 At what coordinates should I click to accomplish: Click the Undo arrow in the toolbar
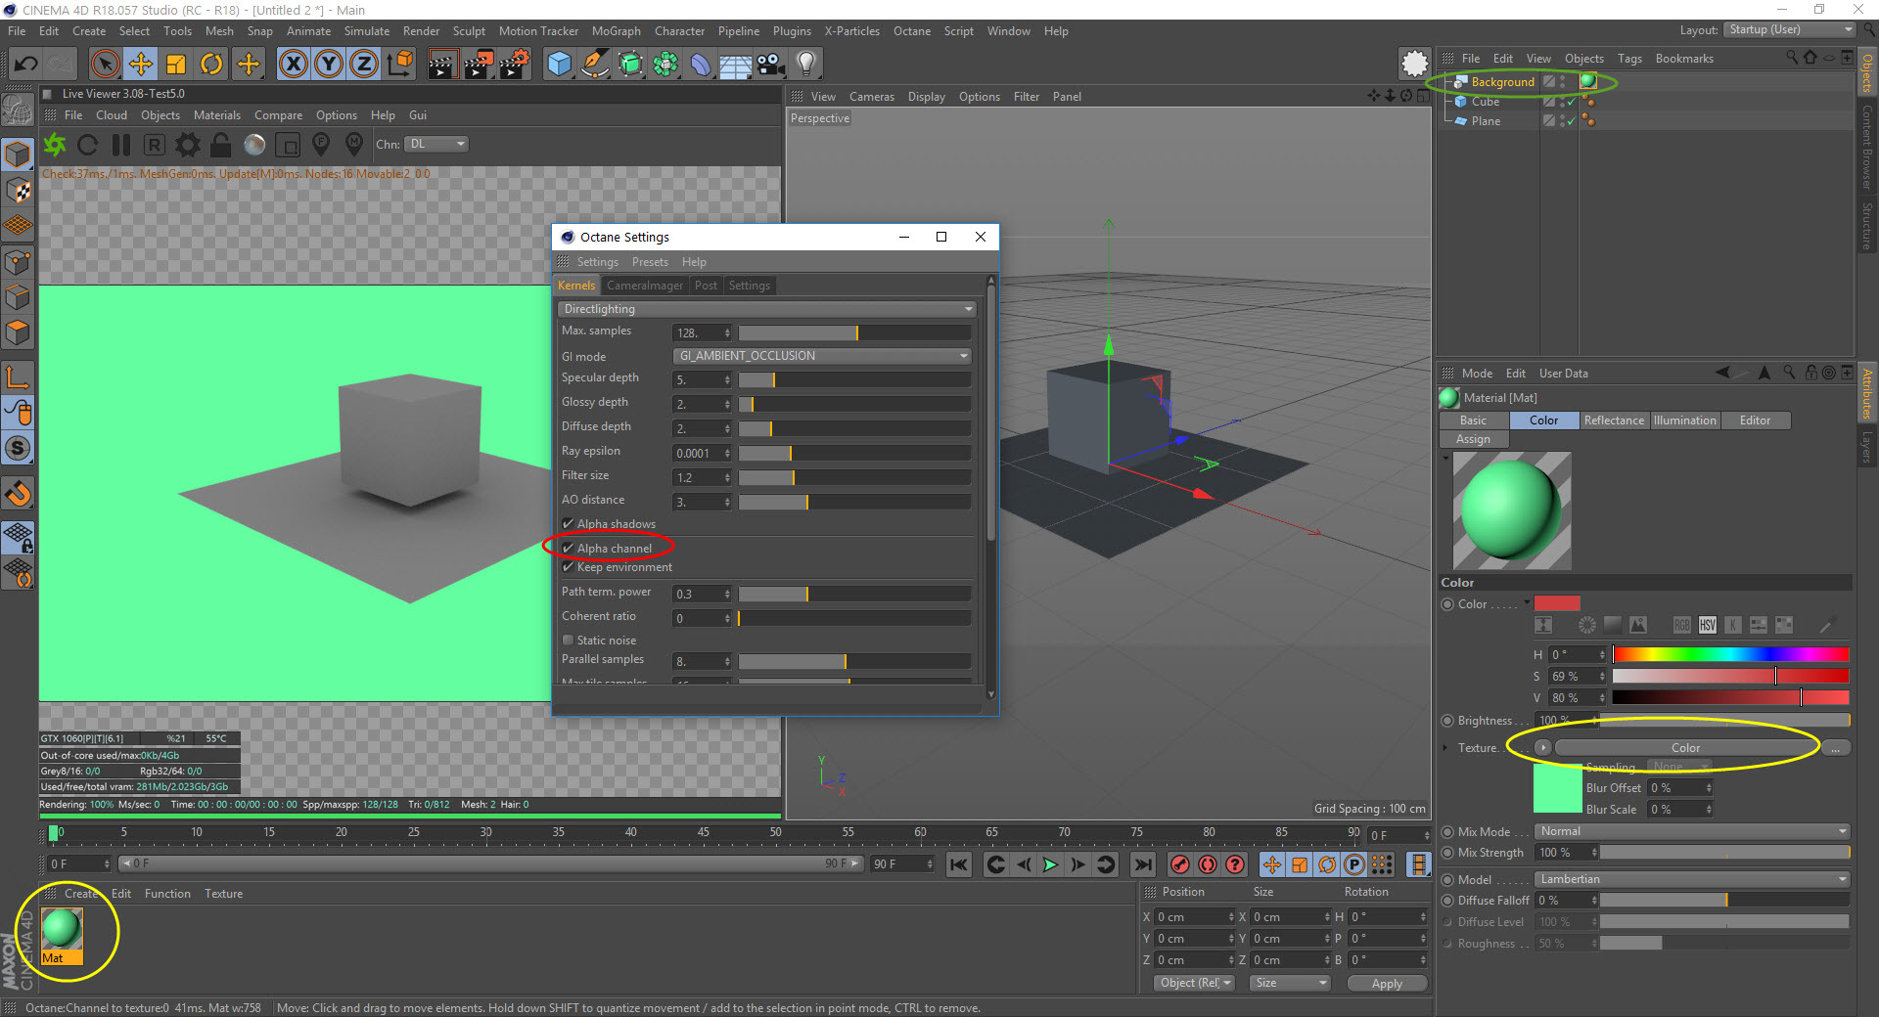pyautogui.click(x=26, y=65)
